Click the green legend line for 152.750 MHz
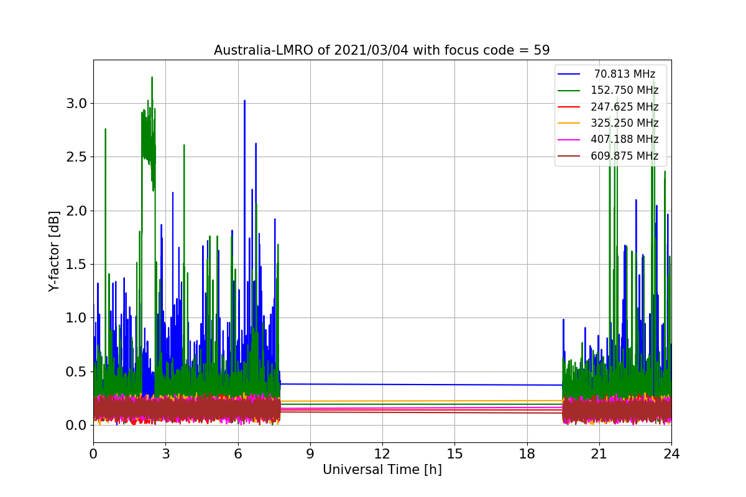The height and width of the screenshot is (497, 746). [569, 91]
